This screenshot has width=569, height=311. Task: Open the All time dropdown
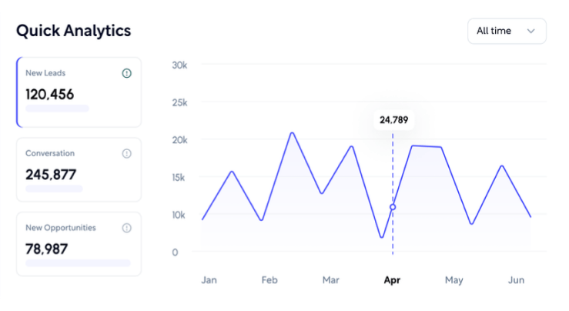pyautogui.click(x=506, y=31)
